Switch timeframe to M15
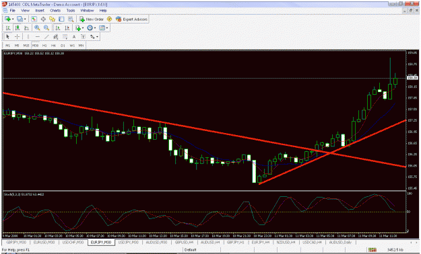 (x=26, y=46)
